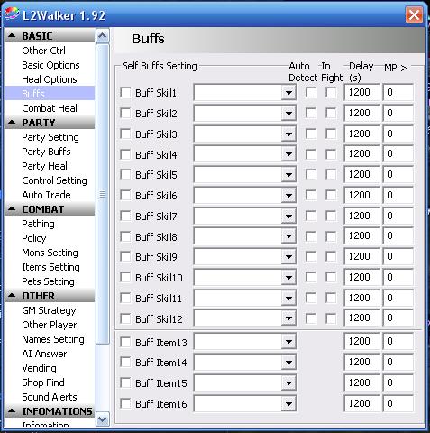Screen dimensions: 430x433
Task: Enable Buff Skill5 checkbox
Action: point(125,174)
